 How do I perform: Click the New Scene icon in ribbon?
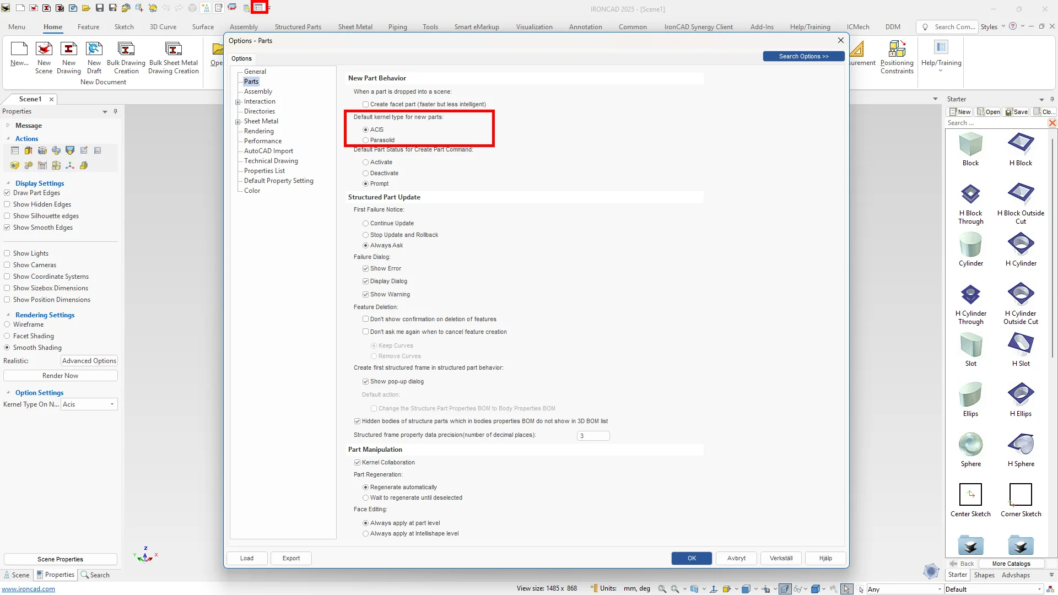[x=44, y=57]
